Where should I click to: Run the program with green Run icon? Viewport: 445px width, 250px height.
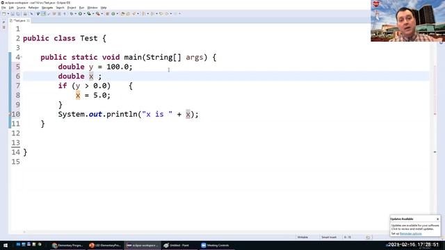pos(81,14)
